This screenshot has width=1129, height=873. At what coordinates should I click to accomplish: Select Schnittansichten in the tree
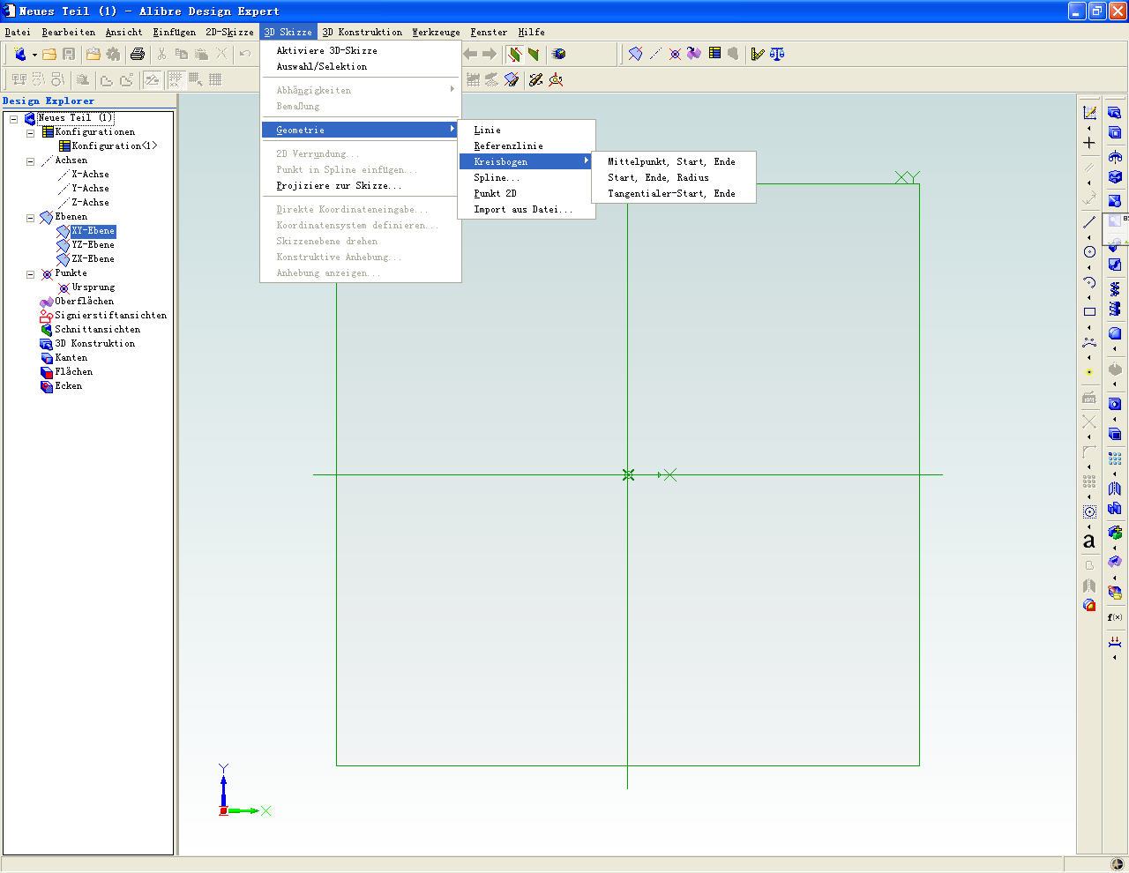coord(98,330)
